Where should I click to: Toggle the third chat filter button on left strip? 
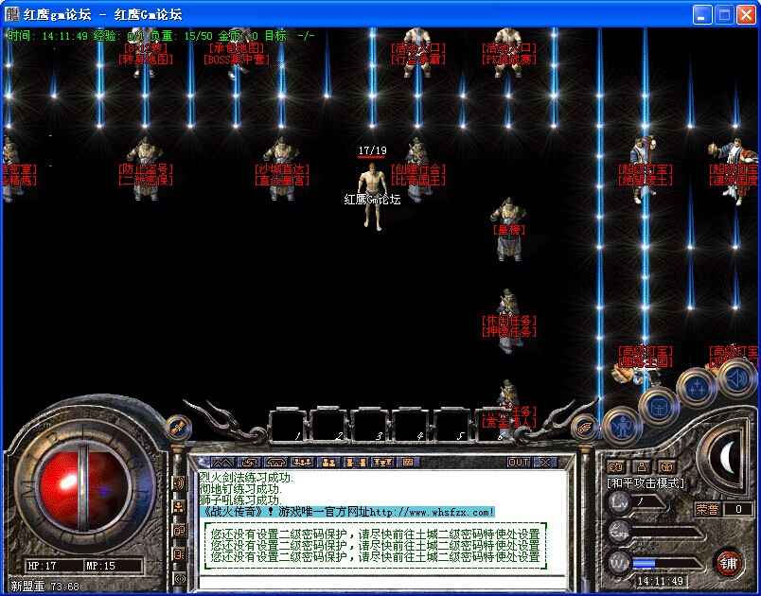point(179,531)
